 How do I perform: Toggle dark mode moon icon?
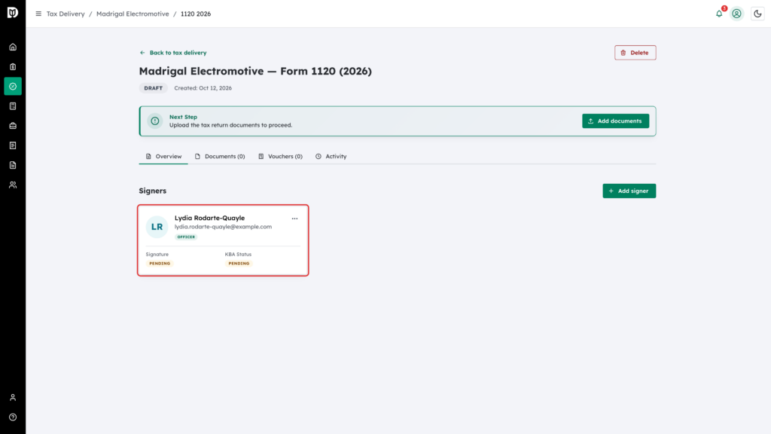click(757, 14)
